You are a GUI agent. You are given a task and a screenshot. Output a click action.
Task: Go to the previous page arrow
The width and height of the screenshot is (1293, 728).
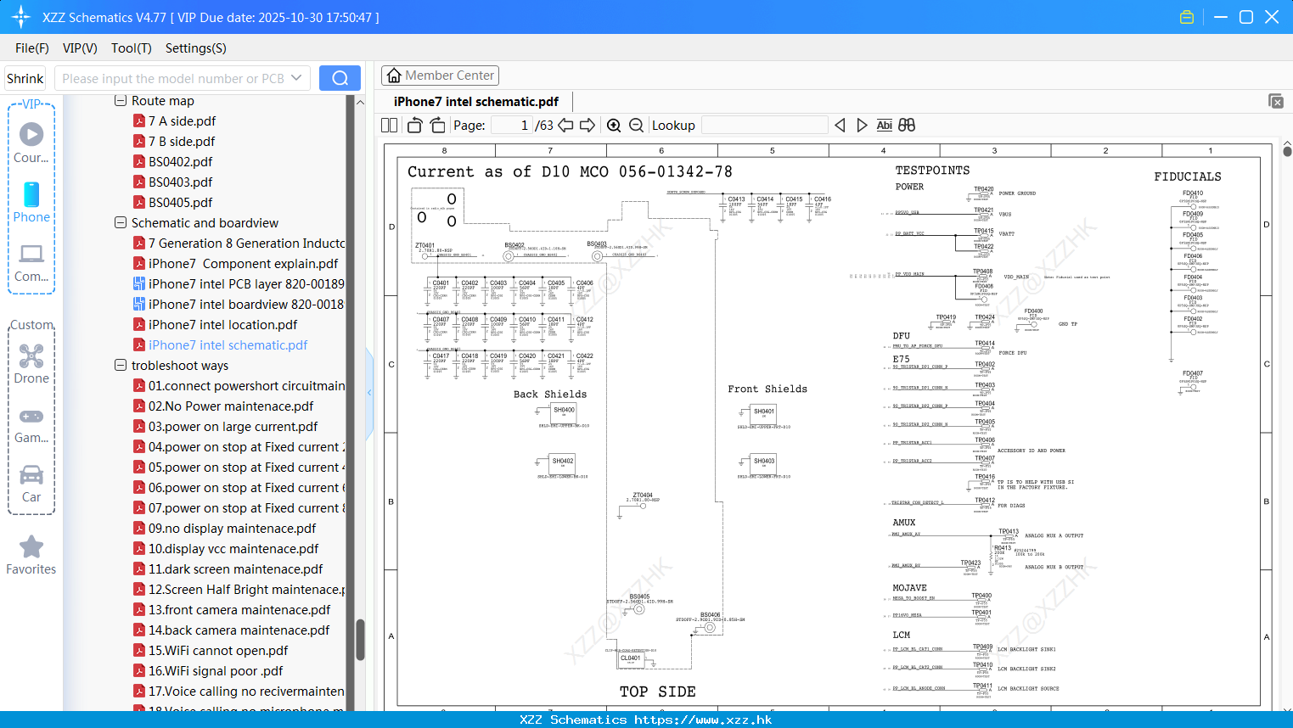tap(565, 126)
